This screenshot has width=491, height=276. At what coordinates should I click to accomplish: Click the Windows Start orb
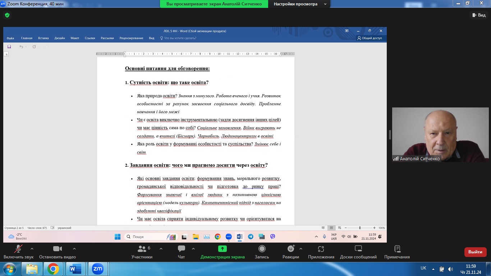[10, 269]
